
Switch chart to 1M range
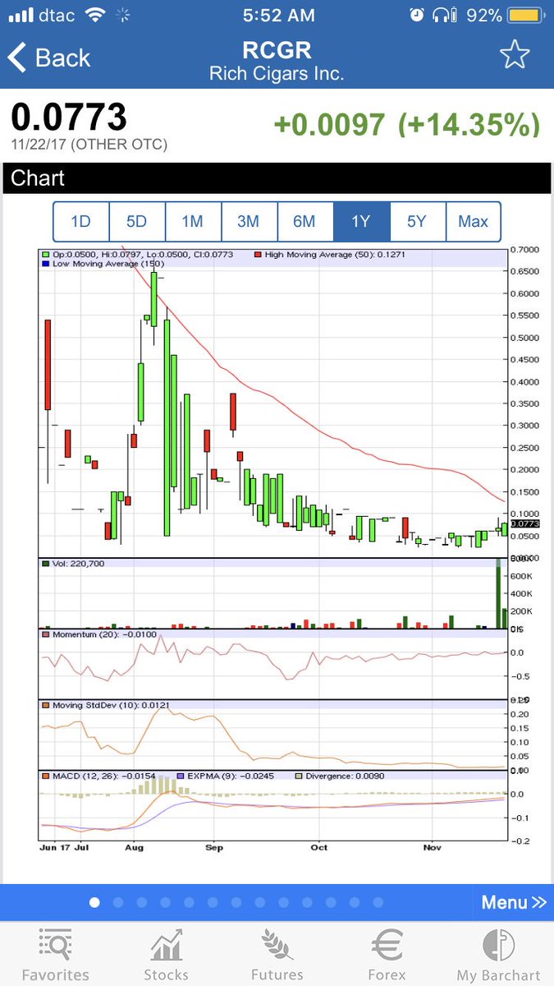click(192, 221)
